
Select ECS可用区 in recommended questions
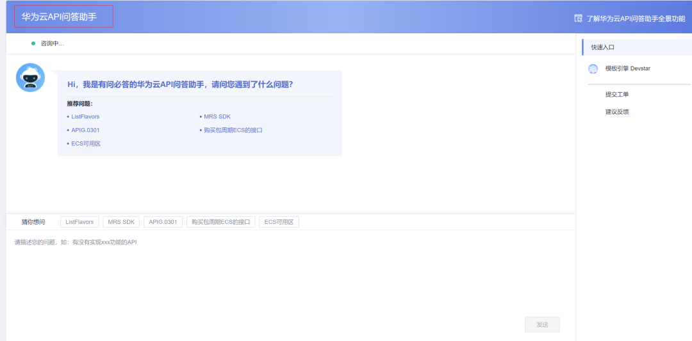pyautogui.click(x=86, y=143)
